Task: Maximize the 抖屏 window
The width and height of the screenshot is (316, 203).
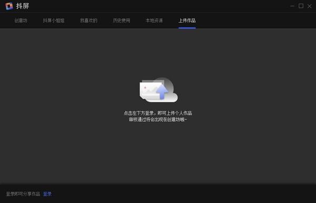Action: pyautogui.click(x=301, y=6)
